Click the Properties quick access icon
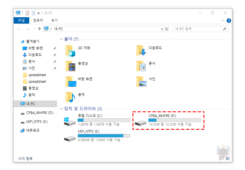Screen dimensions: 245x170 pos(27,13)
